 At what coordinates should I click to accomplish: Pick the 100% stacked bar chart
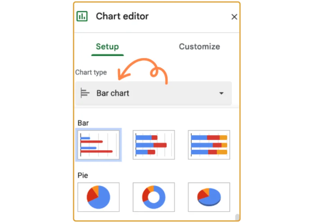point(209,145)
